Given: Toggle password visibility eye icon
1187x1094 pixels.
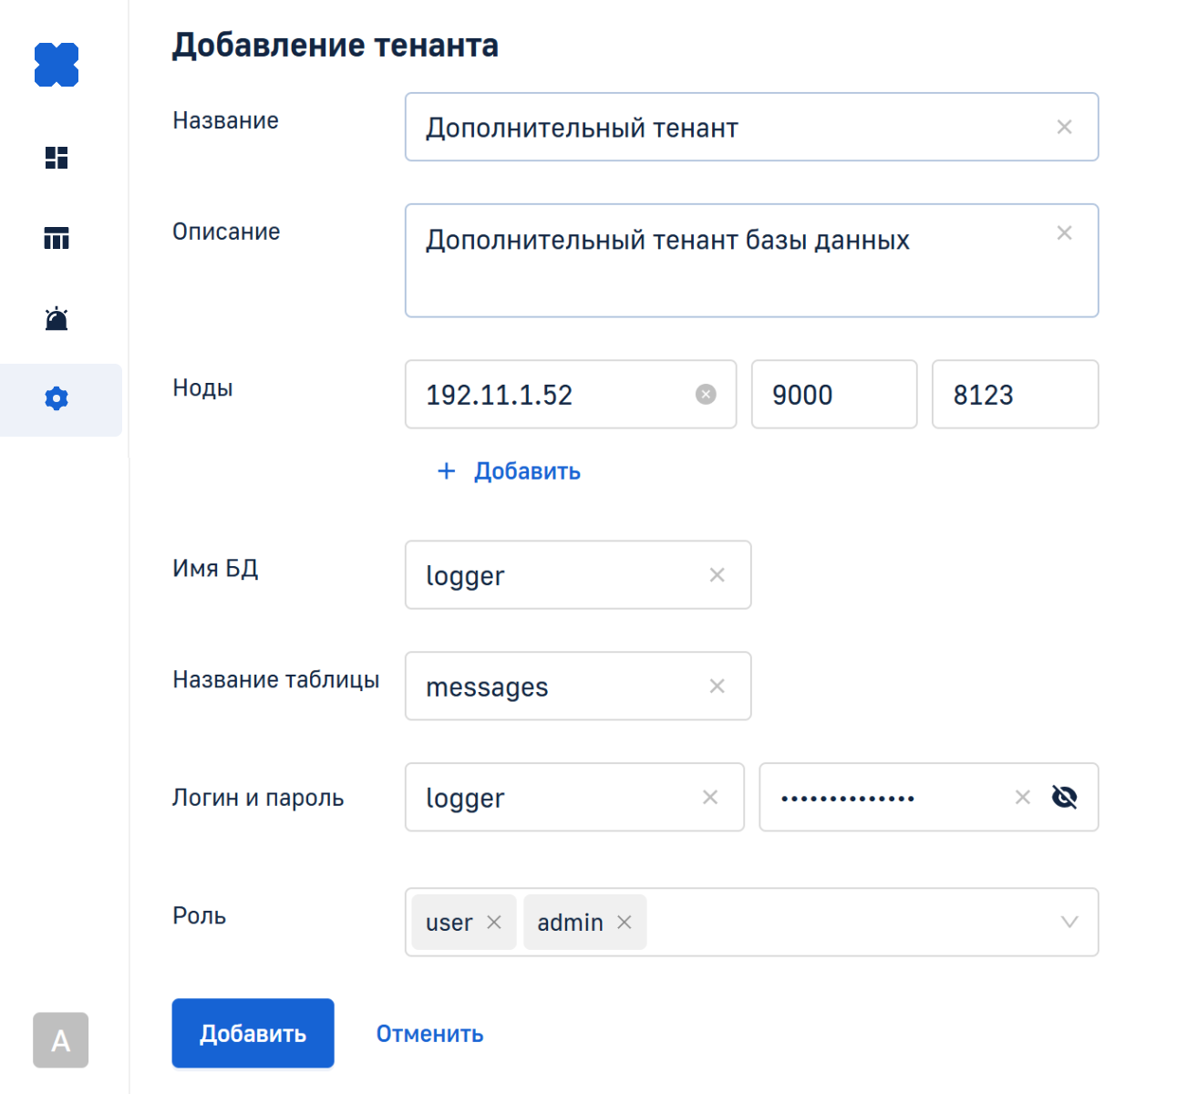Looking at the screenshot, I should pos(1064,798).
